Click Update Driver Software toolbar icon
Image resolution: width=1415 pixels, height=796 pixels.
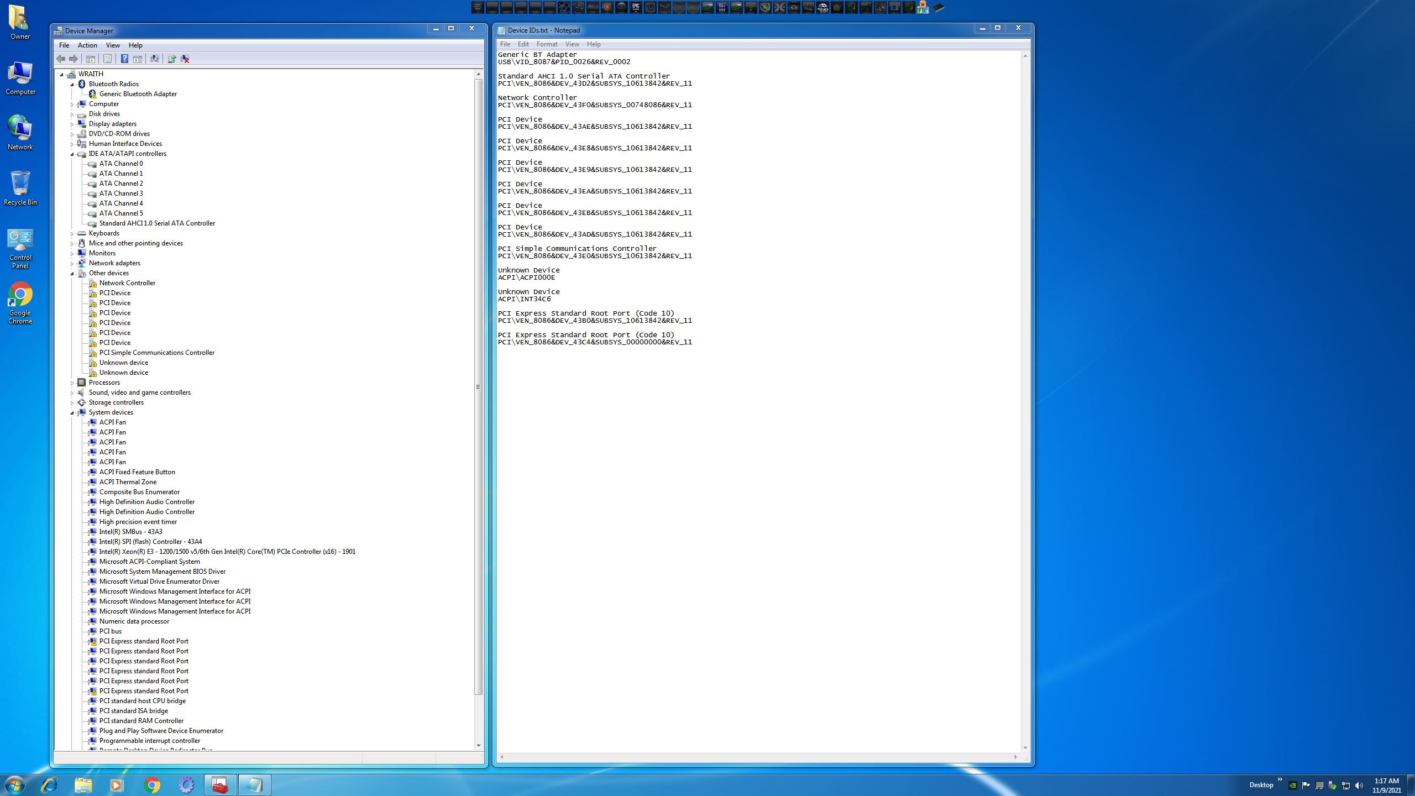(171, 59)
